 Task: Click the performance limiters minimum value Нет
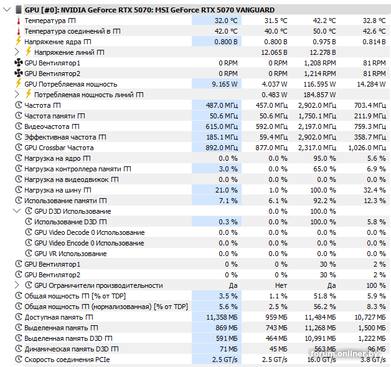281,285
